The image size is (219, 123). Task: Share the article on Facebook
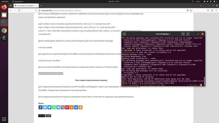(x=40, y=107)
